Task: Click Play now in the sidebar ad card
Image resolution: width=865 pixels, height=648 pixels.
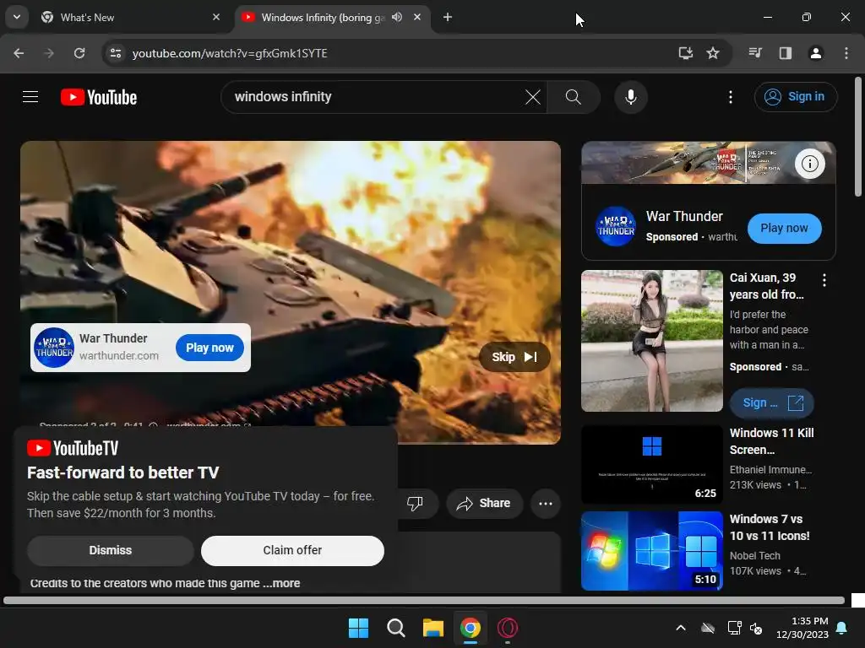Action: pos(784,228)
